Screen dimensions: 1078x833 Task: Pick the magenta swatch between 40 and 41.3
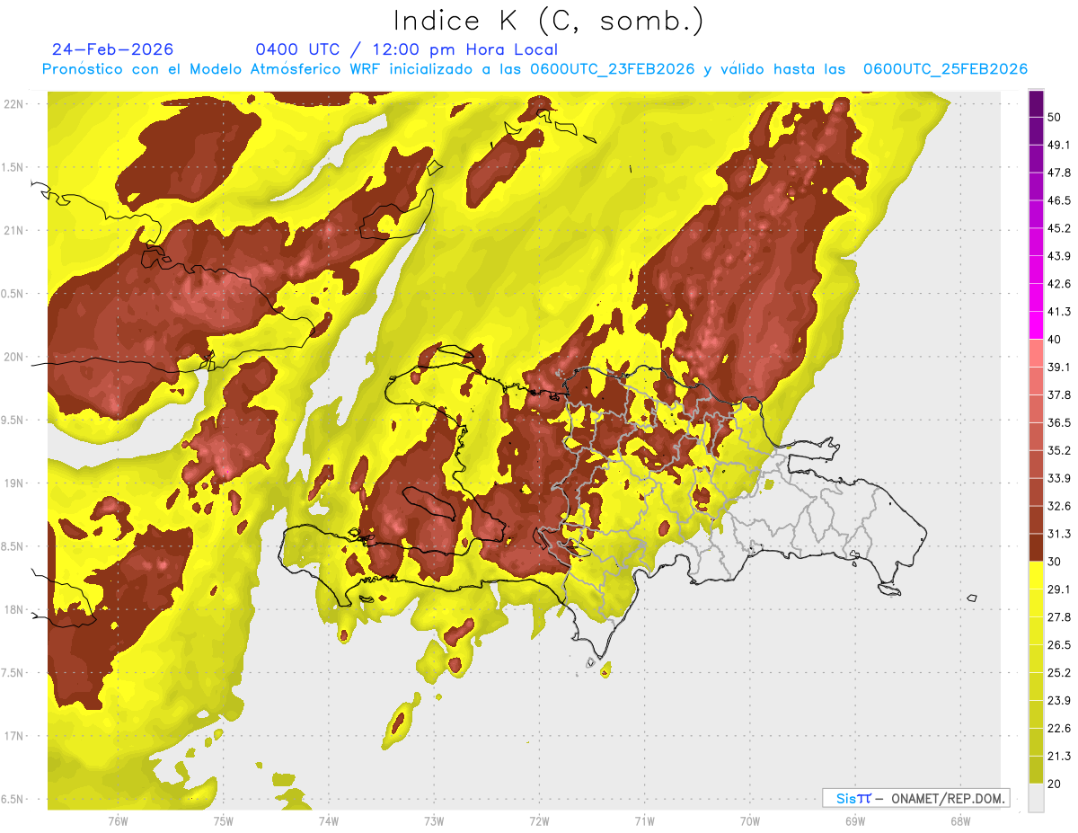1036,325
